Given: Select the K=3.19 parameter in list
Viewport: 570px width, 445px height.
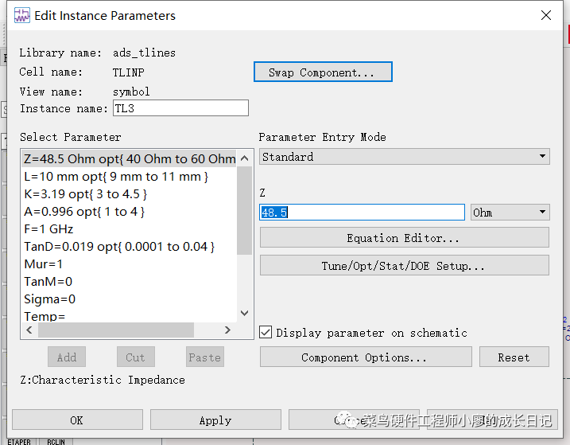Looking at the screenshot, I should [x=86, y=194].
